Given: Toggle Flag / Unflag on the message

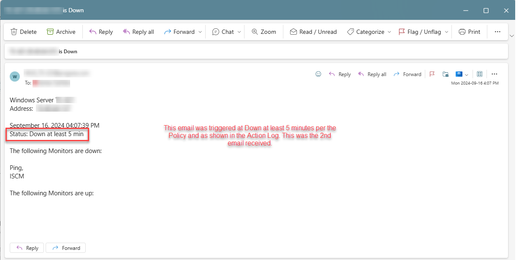Looking at the screenshot, I should pos(420,32).
